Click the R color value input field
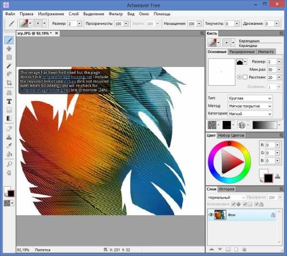The image size is (287, 256). 270,145
